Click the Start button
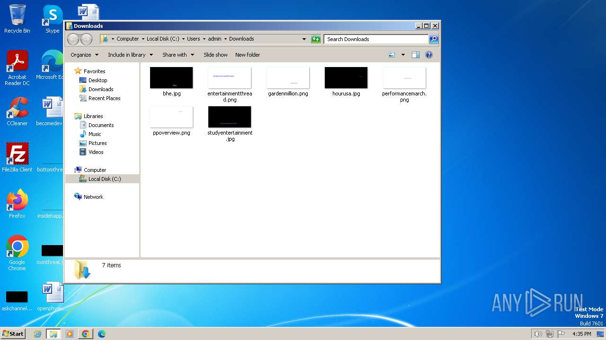Screen dimensions: 606x340 coord(13,333)
